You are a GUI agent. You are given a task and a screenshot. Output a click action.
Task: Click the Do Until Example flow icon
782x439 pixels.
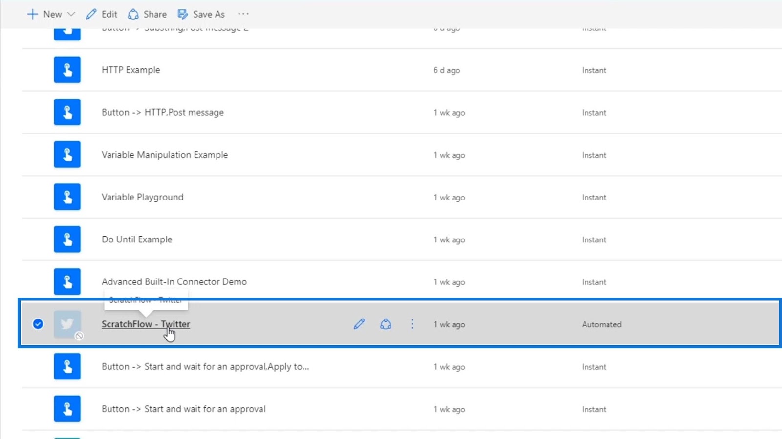click(x=67, y=239)
